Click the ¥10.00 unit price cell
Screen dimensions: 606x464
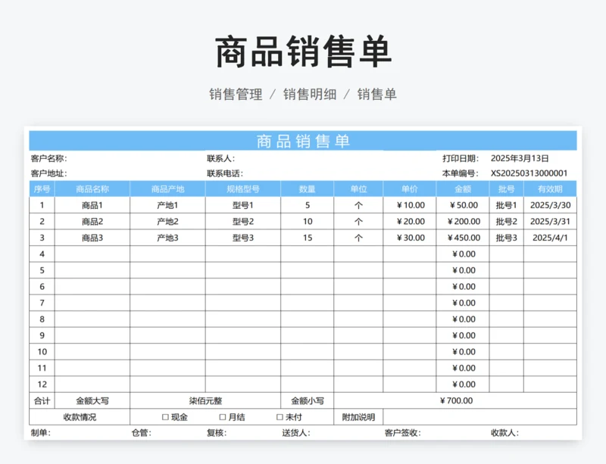pos(410,205)
